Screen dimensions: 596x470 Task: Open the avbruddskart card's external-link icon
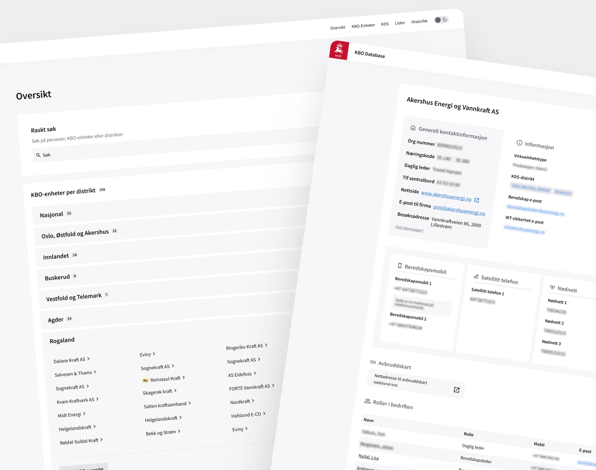[x=457, y=390]
